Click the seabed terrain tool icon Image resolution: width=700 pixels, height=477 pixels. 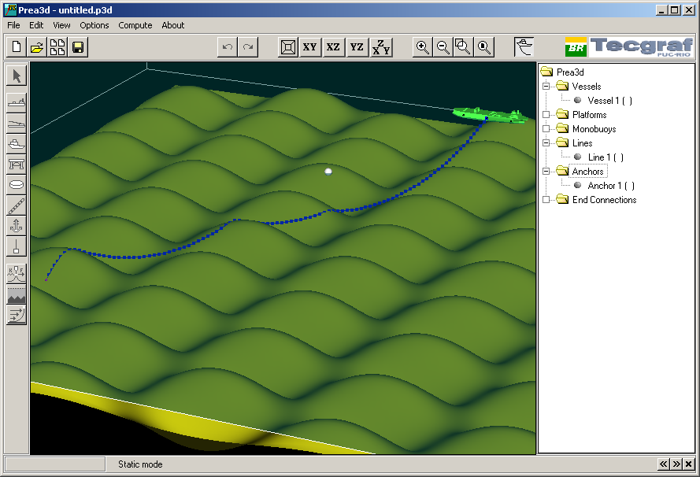click(17, 295)
